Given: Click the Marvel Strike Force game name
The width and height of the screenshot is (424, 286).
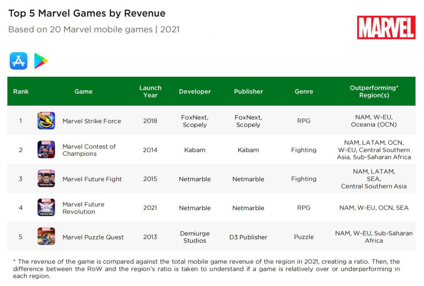Looking at the screenshot, I should click(92, 121).
